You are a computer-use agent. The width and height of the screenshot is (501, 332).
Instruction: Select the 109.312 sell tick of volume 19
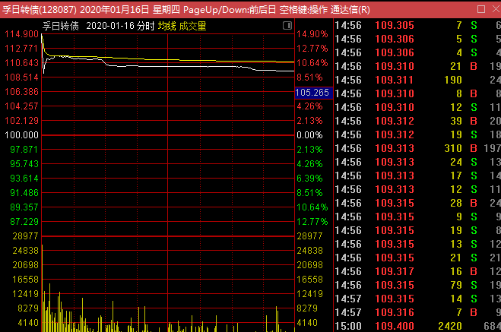(417, 134)
